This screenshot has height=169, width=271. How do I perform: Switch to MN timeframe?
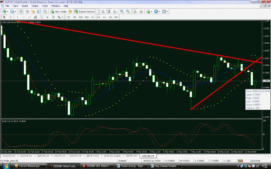coord(116,17)
